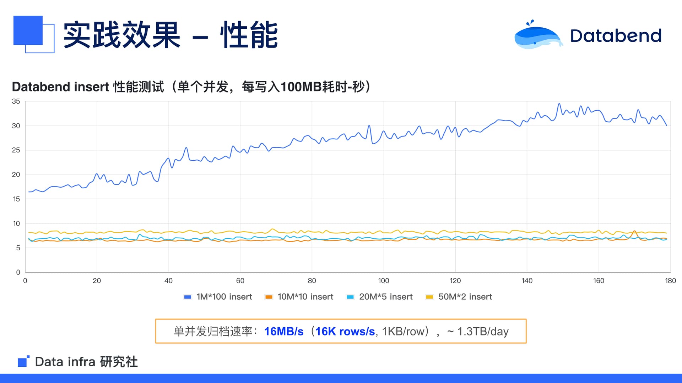Click the x-axis label '80'
Image resolution: width=682 pixels, height=383 pixels.
click(312, 281)
